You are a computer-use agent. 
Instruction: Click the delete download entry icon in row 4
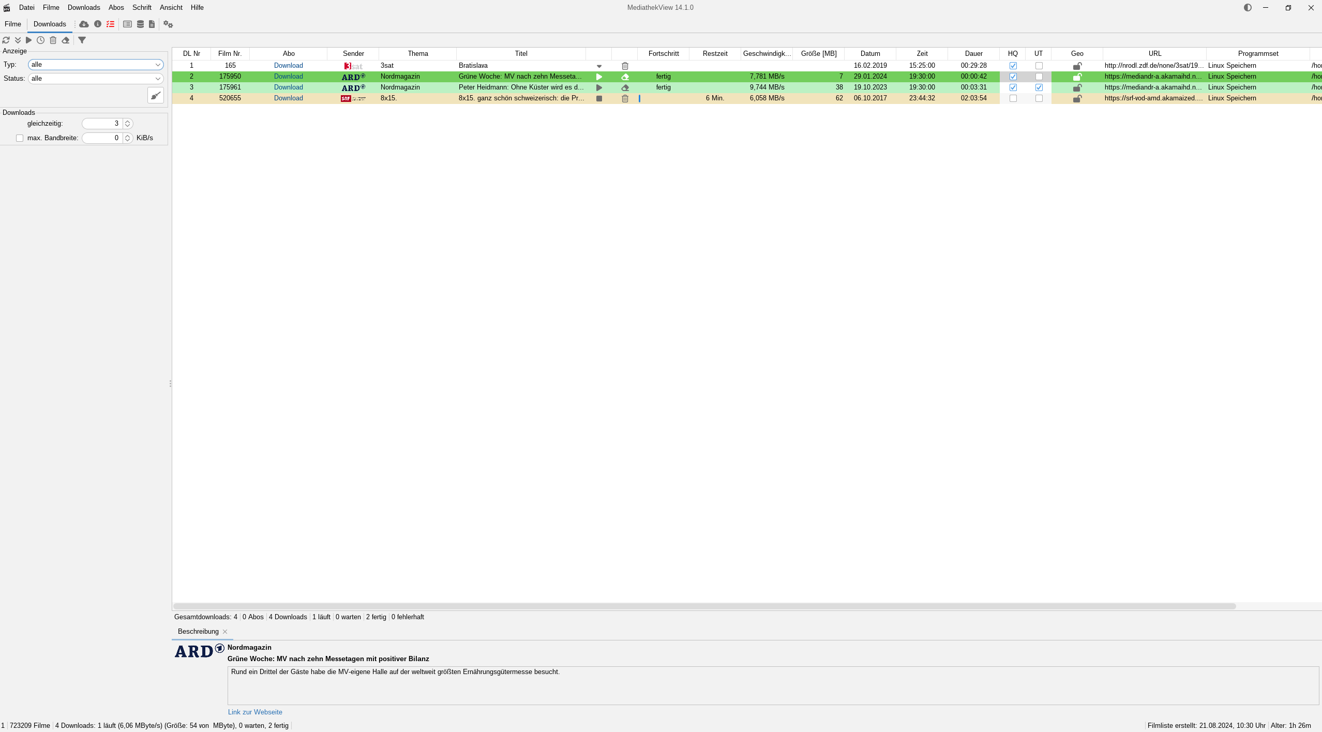(624, 97)
